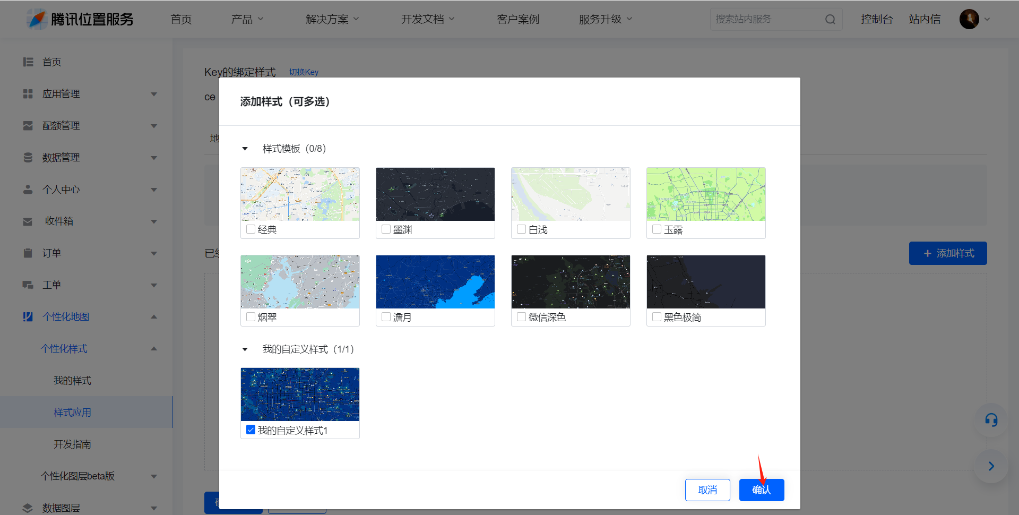Image resolution: width=1019 pixels, height=515 pixels.
Task: Check the 墨渊 style checkbox
Action: tap(386, 229)
